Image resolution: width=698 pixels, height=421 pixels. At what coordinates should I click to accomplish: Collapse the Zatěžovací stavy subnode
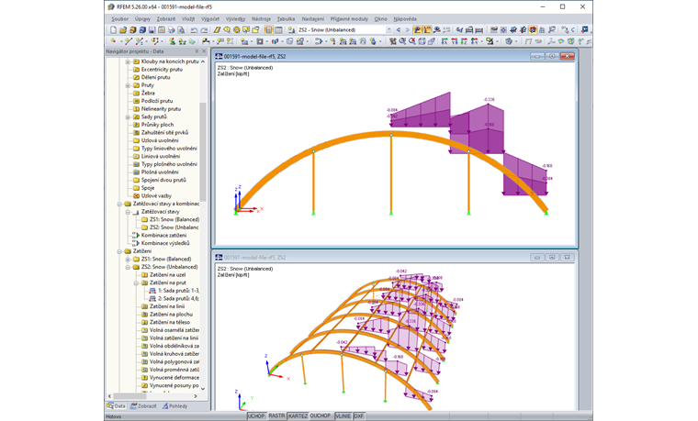point(128,212)
